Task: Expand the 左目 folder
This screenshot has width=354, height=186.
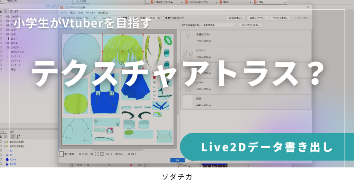Action: [x=6, y=34]
